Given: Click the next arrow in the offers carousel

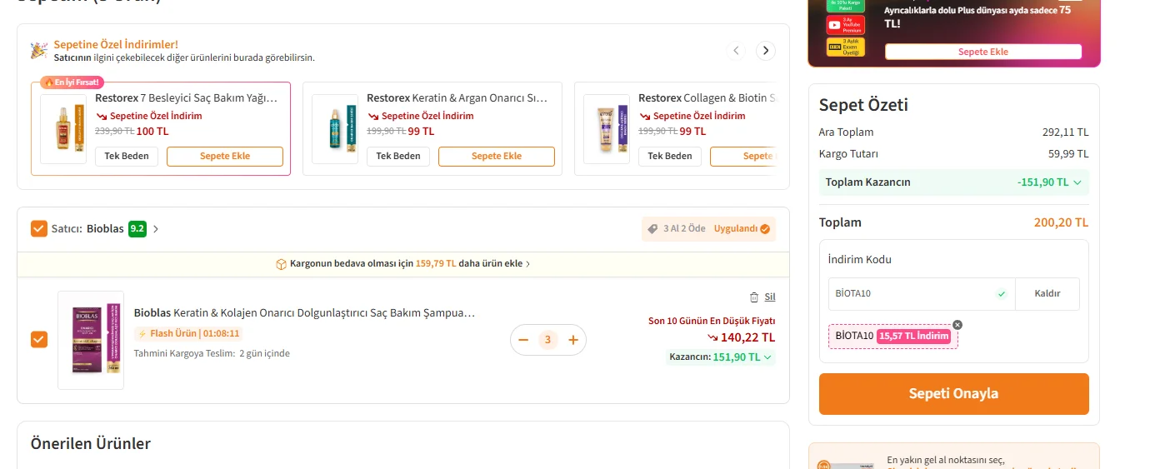Looking at the screenshot, I should click(x=765, y=51).
